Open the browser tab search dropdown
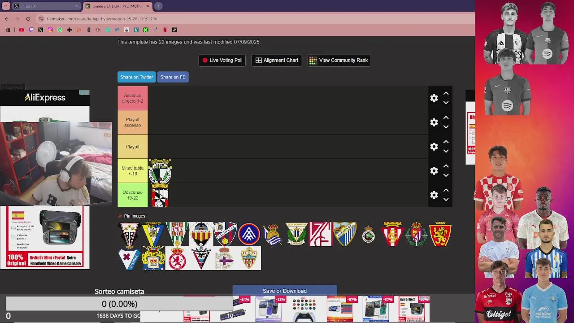The width and height of the screenshot is (574, 323). click(x=6, y=6)
